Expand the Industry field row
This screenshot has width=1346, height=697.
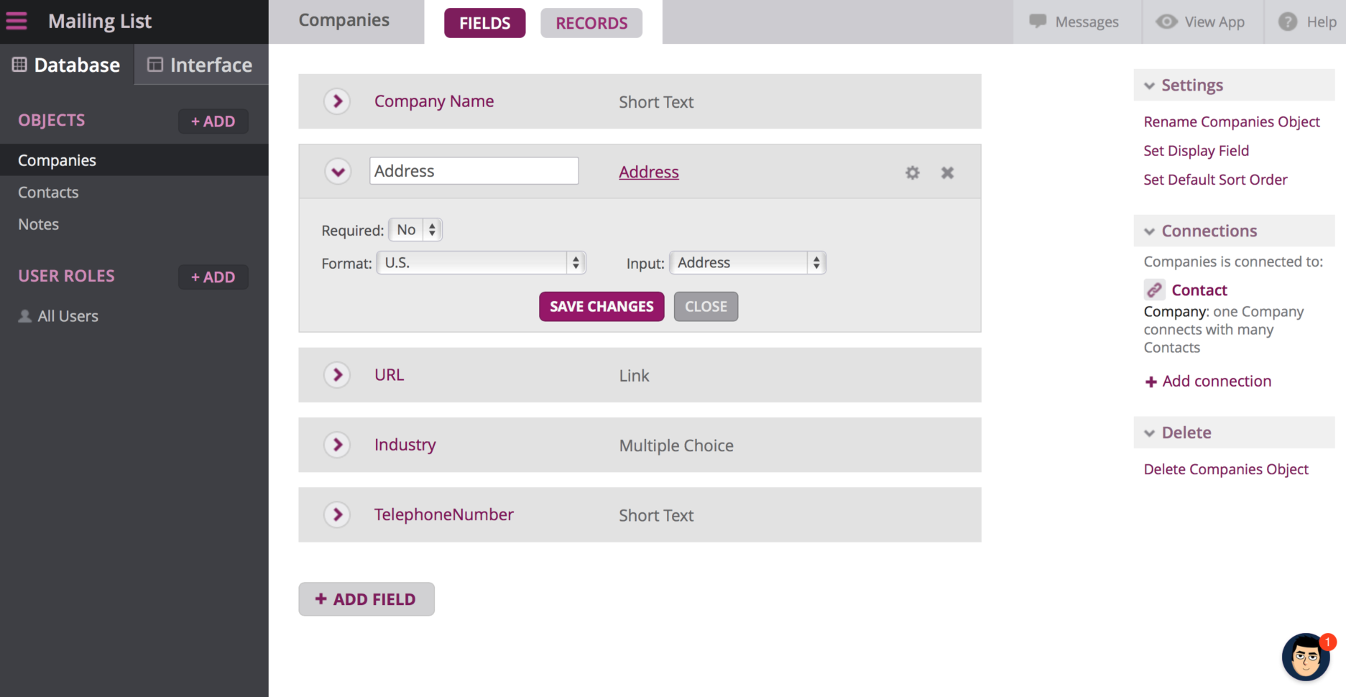pyautogui.click(x=336, y=445)
